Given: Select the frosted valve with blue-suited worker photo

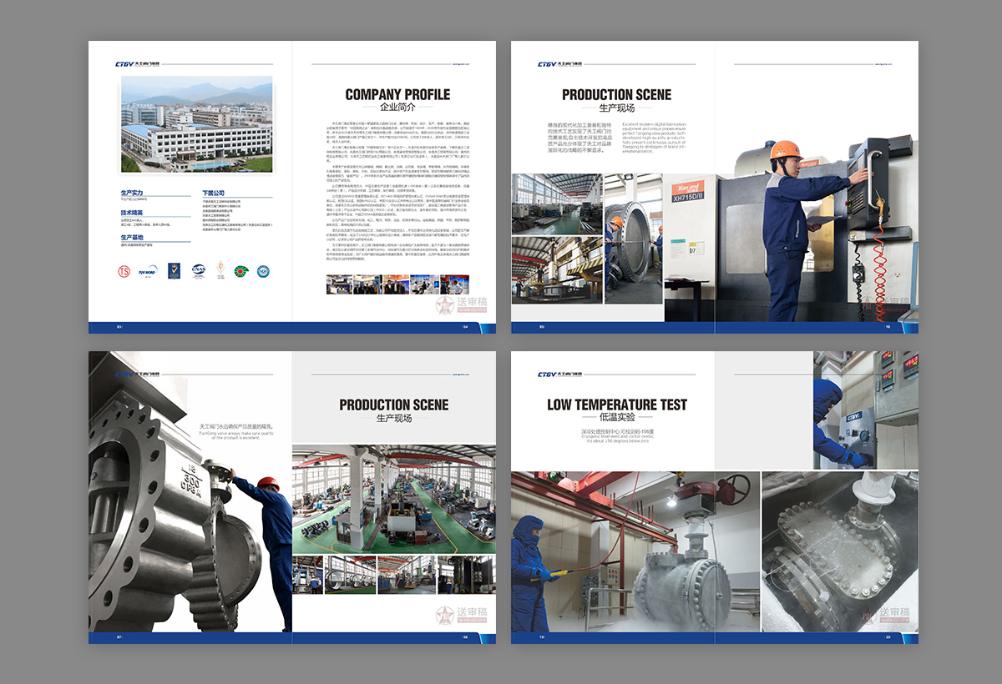Looking at the screenshot, I should [x=635, y=551].
